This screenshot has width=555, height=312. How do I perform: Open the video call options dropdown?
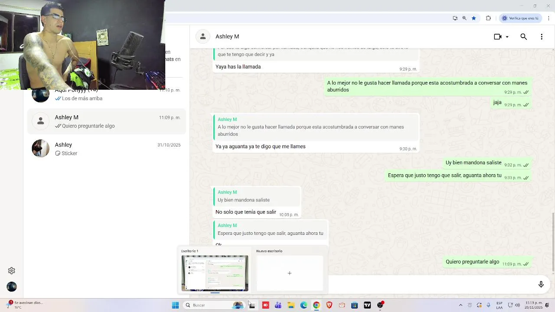[x=507, y=37]
